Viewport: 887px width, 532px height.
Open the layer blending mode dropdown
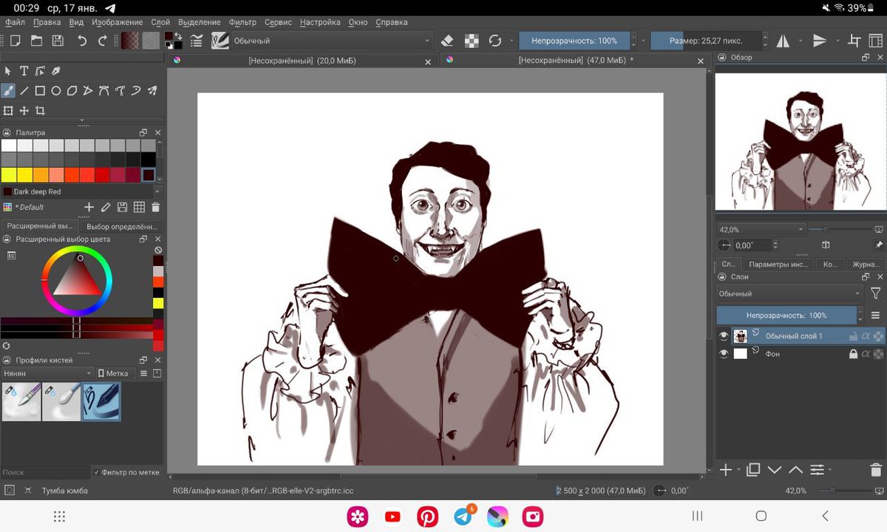pos(789,293)
